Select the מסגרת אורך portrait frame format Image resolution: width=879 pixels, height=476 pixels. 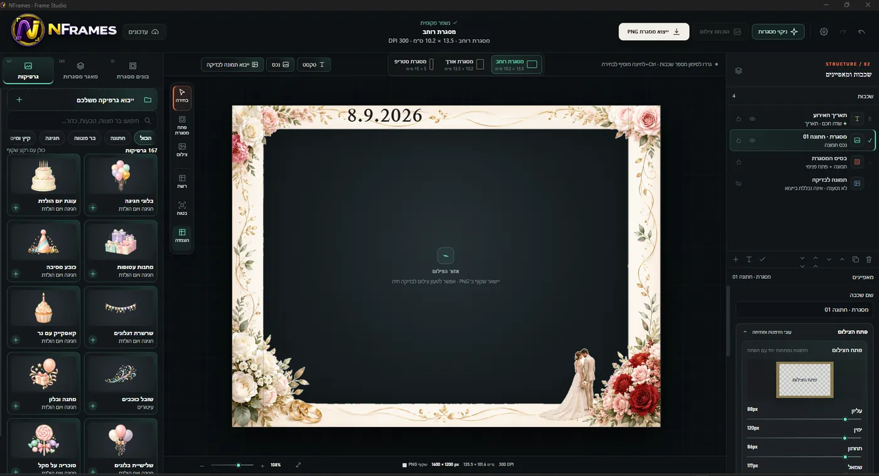click(x=464, y=64)
